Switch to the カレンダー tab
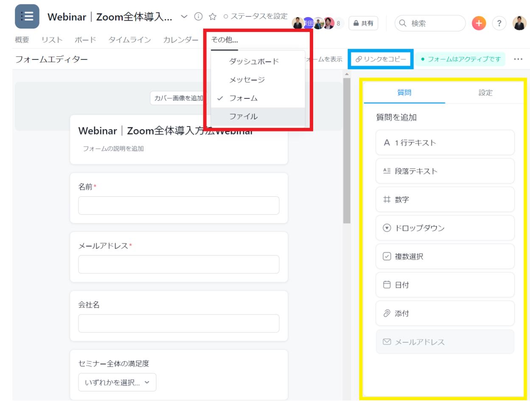The height and width of the screenshot is (404, 530). pyautogui.click(x=181, y=39)
